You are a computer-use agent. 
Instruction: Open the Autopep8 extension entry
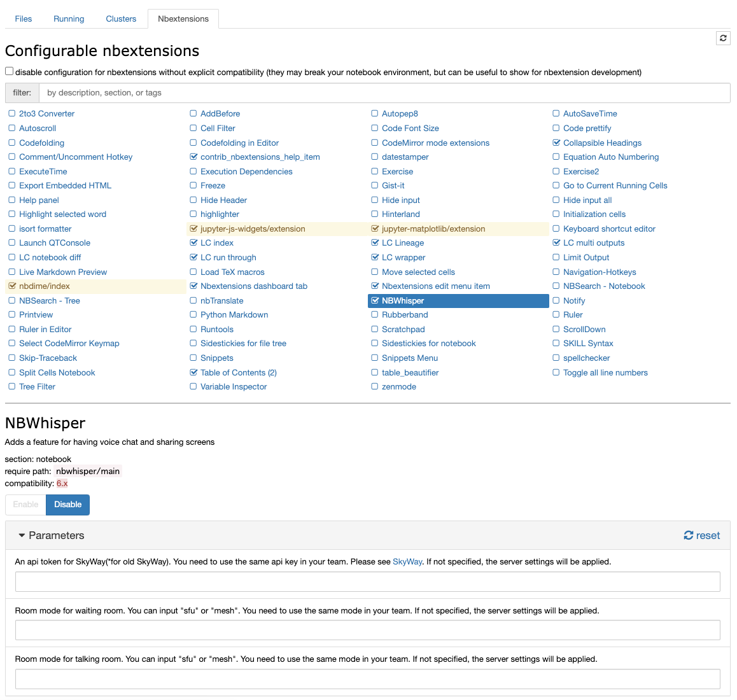pyautogui.click(x=400, y=114)
